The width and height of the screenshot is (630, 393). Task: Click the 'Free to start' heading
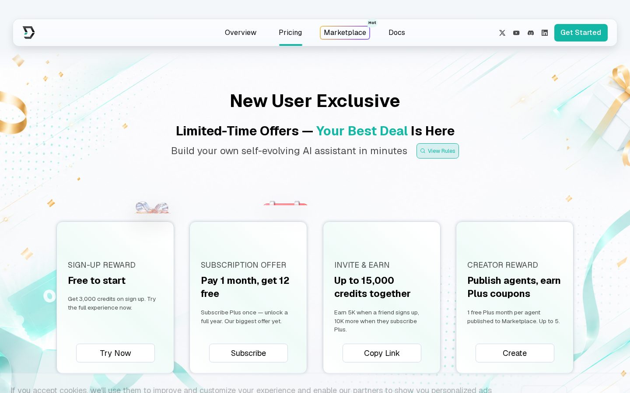(97, 280)
